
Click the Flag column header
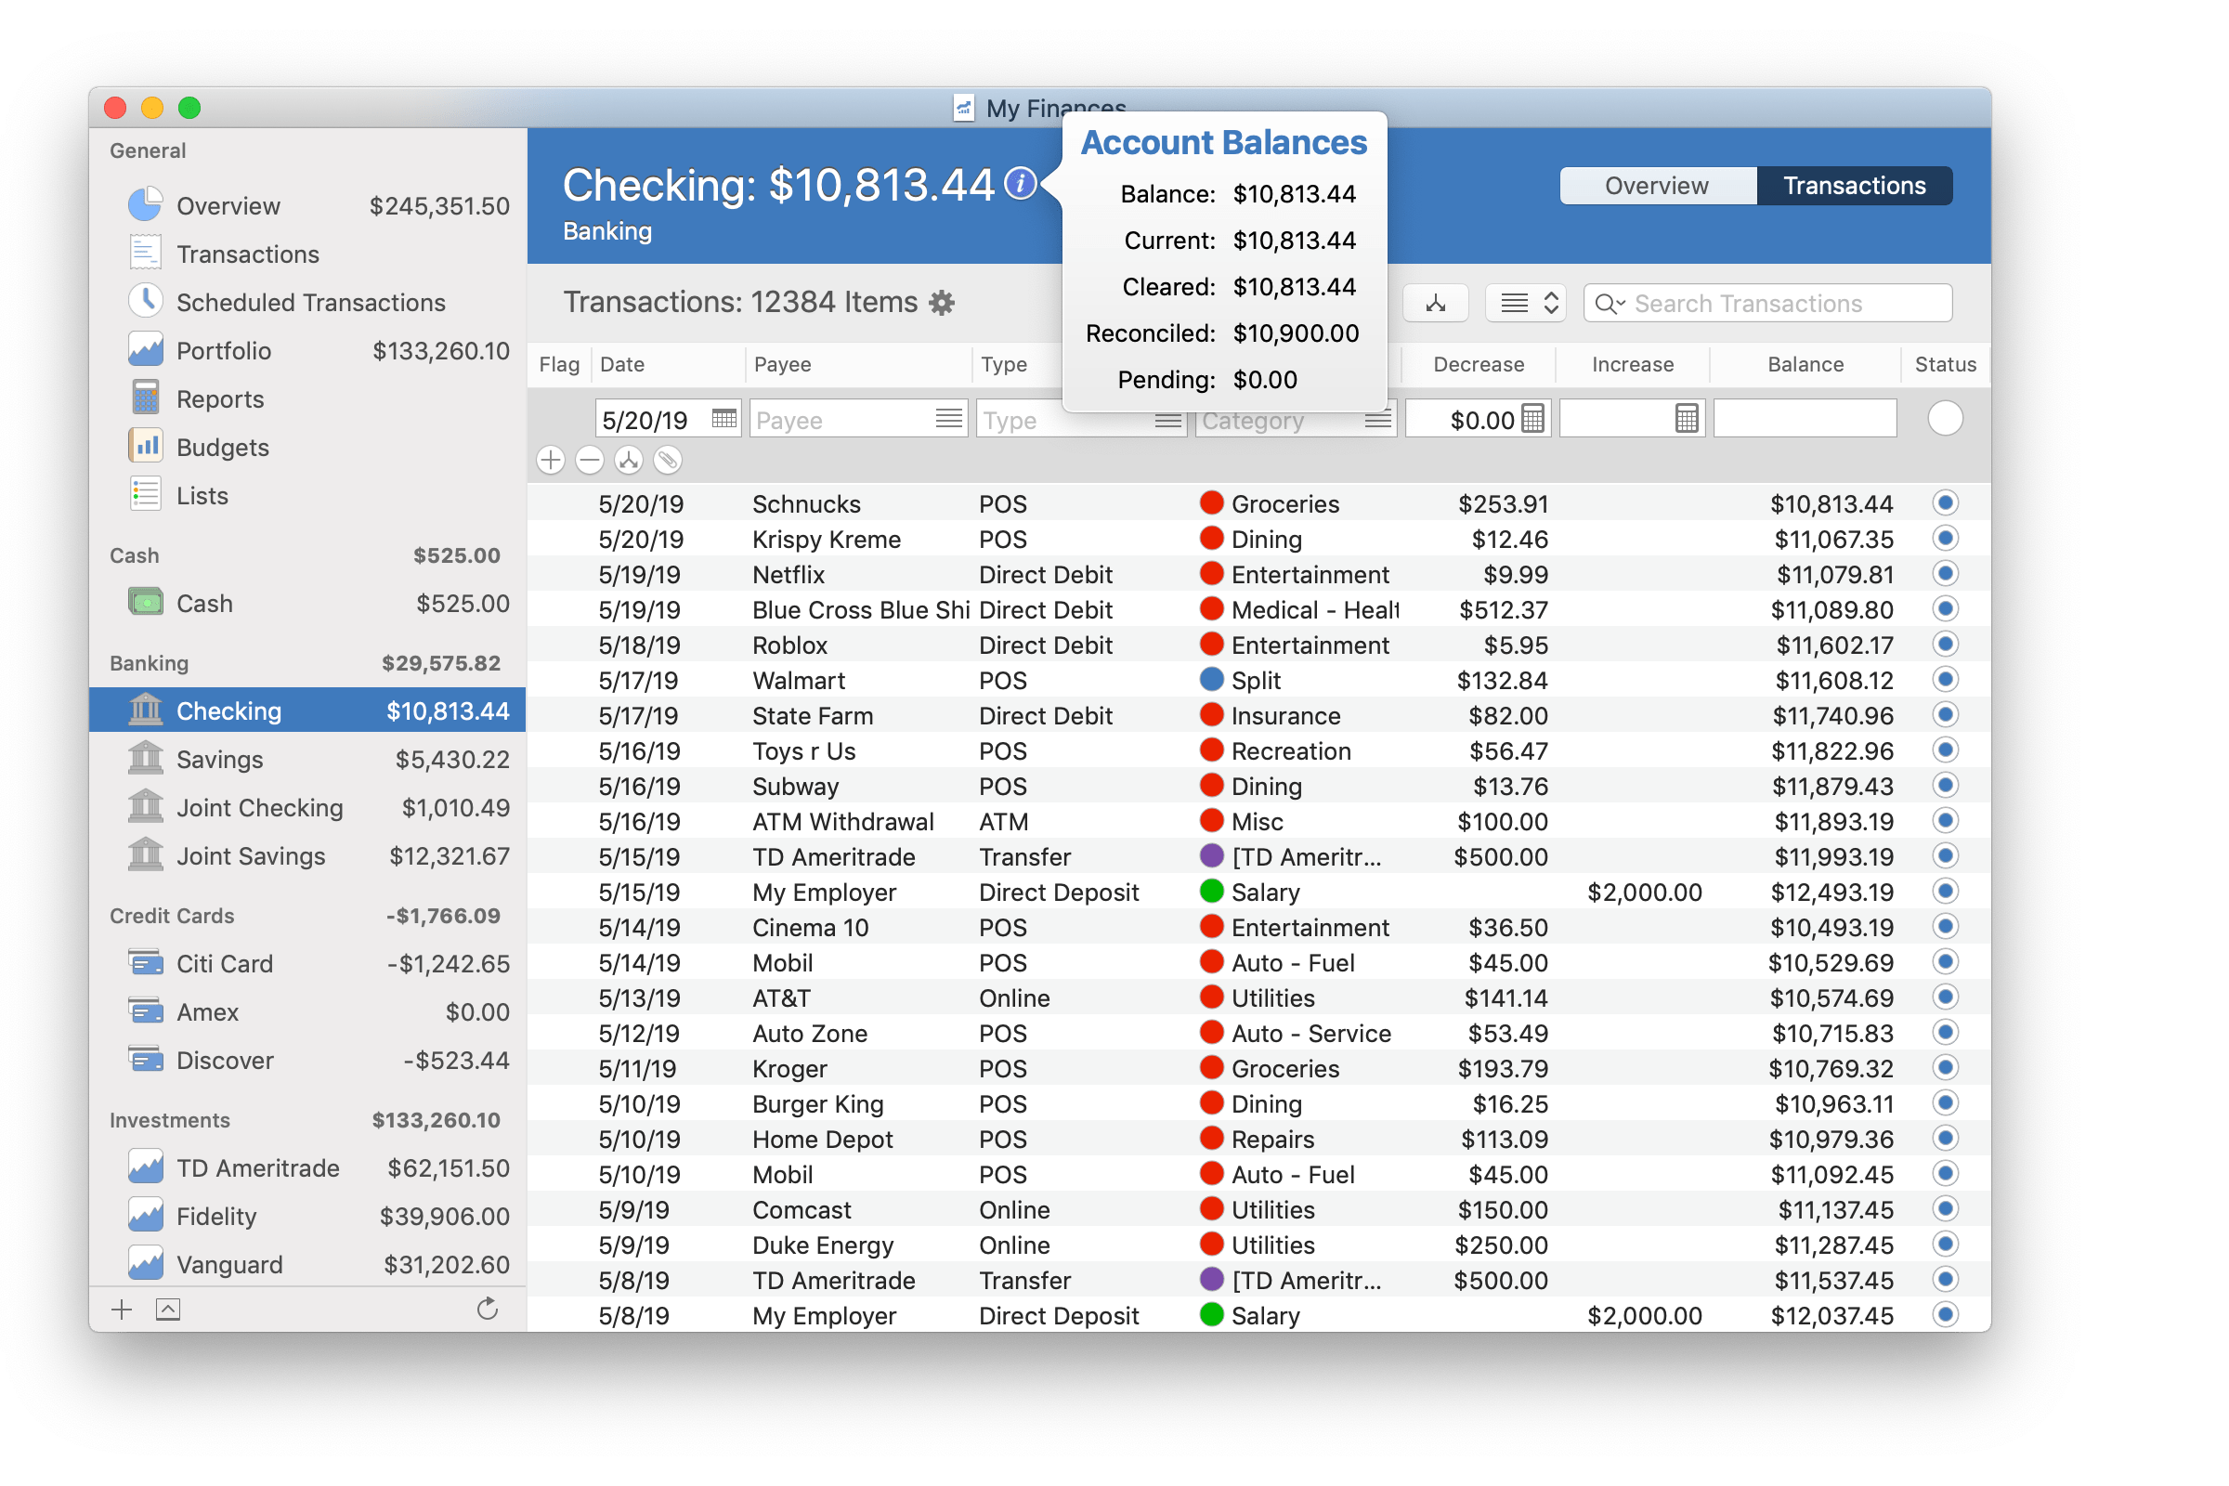click(559, 365)
